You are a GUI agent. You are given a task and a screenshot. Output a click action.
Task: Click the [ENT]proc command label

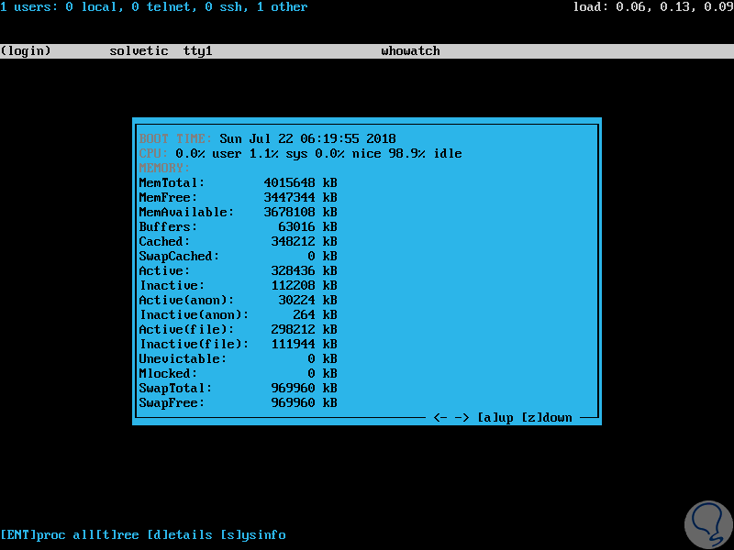[32, 534]
